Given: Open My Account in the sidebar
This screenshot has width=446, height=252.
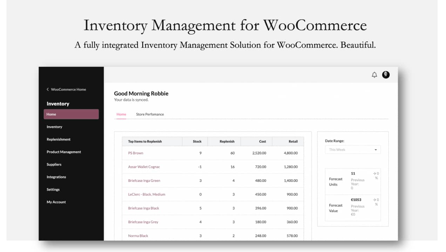Looking at the screenshot, I should [56, 202].
